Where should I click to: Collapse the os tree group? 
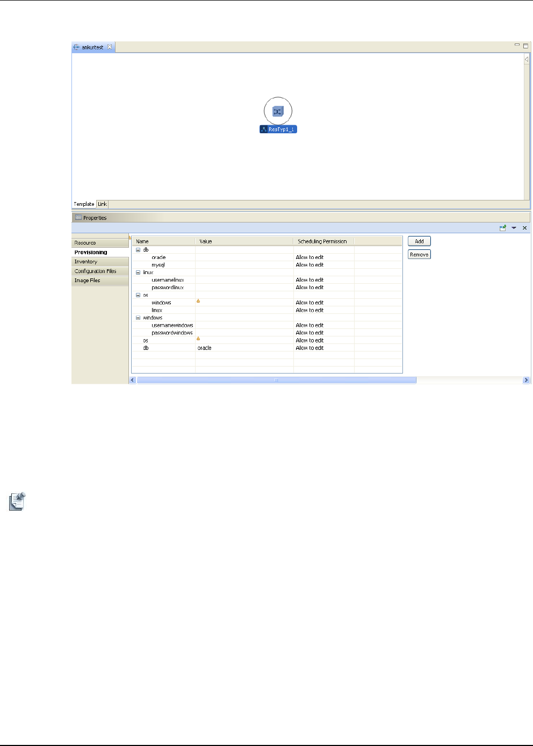click(x=138, y=295)
